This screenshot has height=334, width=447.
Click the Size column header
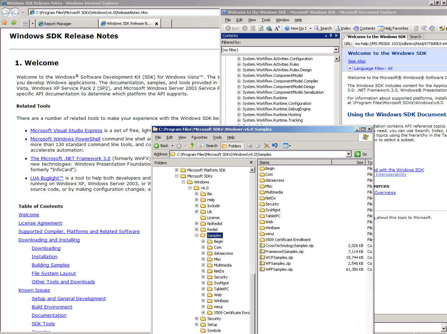pyautogui.click(x=348, y=162)
